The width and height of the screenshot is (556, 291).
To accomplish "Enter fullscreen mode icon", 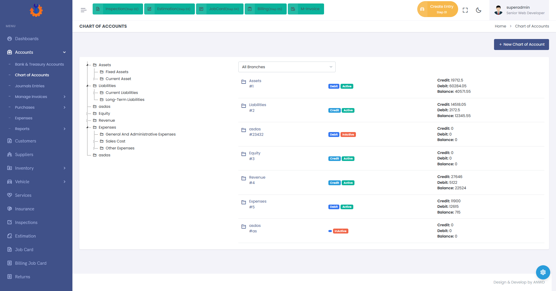I will point(465,10).
